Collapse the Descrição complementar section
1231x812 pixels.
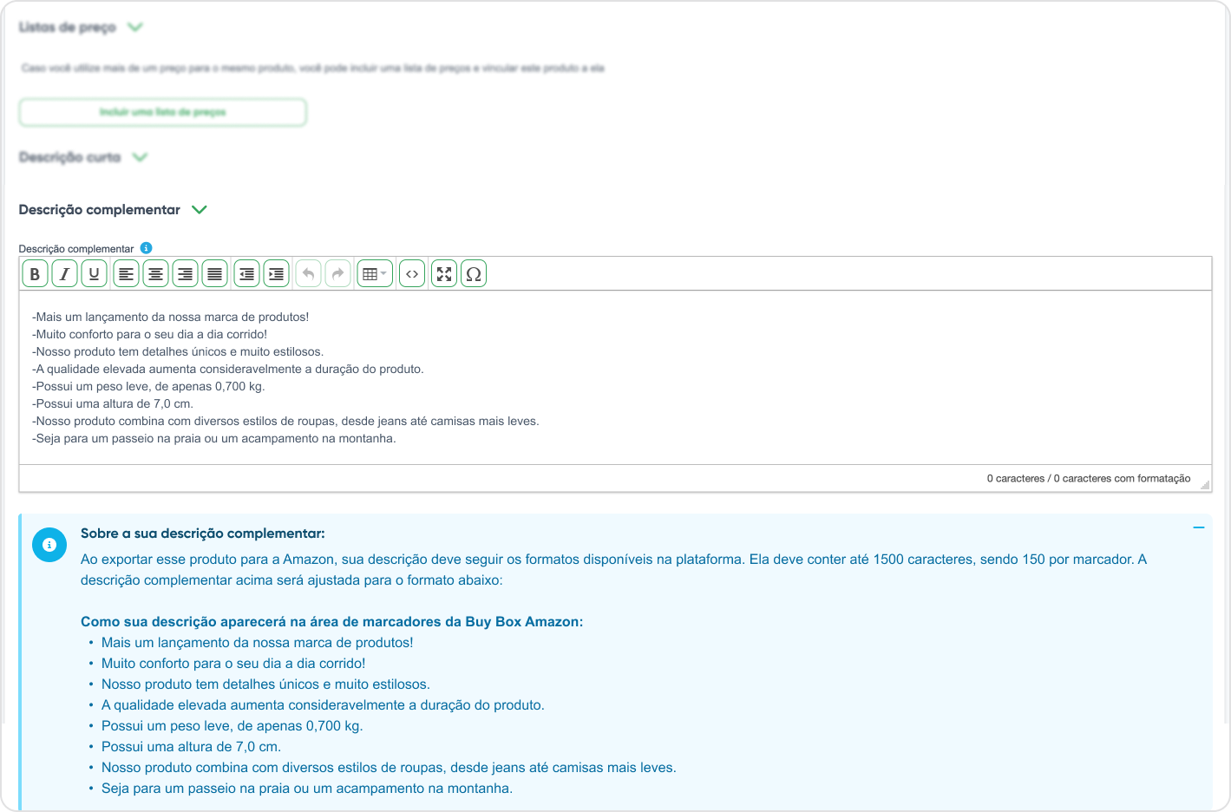(x=200, y=210)
